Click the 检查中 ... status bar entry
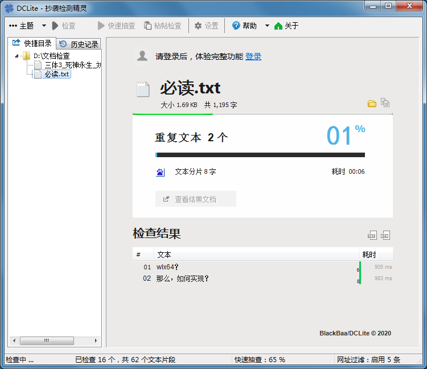The height and width of the screenshot is (369, 427). pyautogui.click(x=19, y=360)
